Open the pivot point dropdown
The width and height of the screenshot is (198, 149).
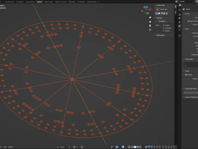[70, 147]
